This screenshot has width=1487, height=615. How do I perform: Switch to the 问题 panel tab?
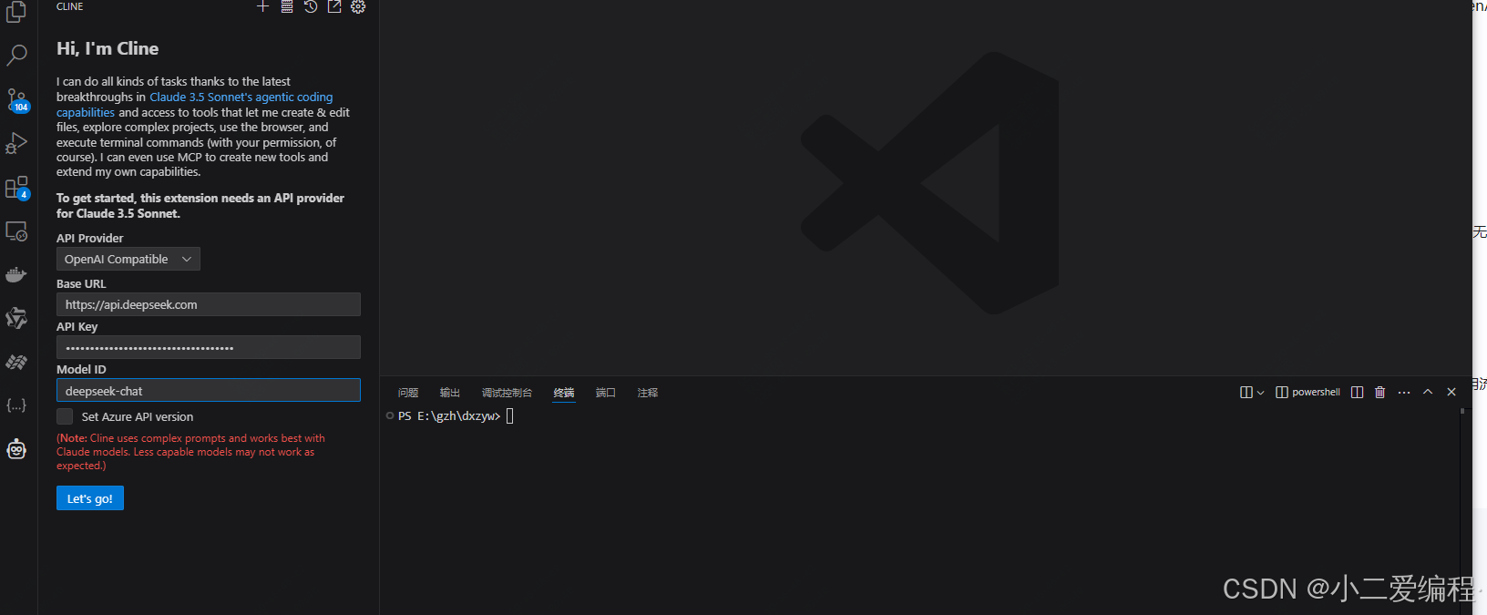pos(408,393)
